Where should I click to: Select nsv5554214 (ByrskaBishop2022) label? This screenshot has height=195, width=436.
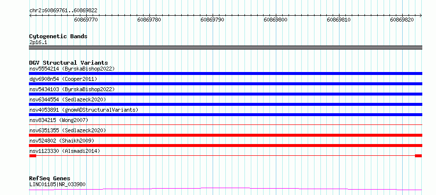[x=72, y=69]
